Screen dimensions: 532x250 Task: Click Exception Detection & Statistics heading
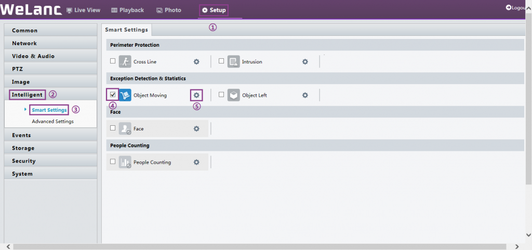[148, 78]
